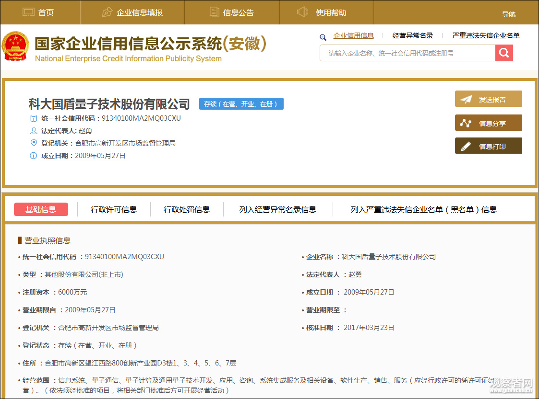Click the pencil icon beside 企业信息填报
The width and height of the screenshot is (539, 399).
(108, 12)
